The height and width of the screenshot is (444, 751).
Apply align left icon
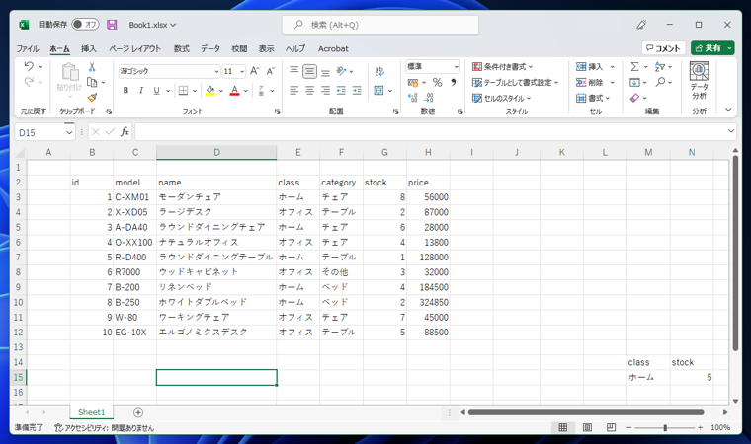tap(294, 91)
